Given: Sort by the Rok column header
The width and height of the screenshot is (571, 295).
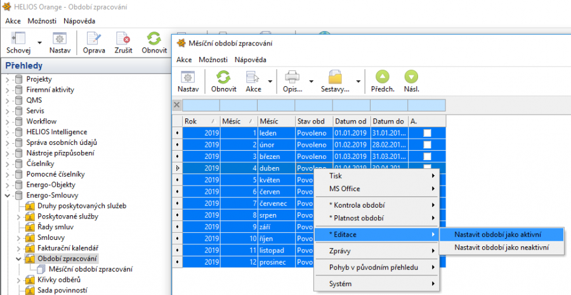Looking at the screenshot, I should [x=201, y=122].
